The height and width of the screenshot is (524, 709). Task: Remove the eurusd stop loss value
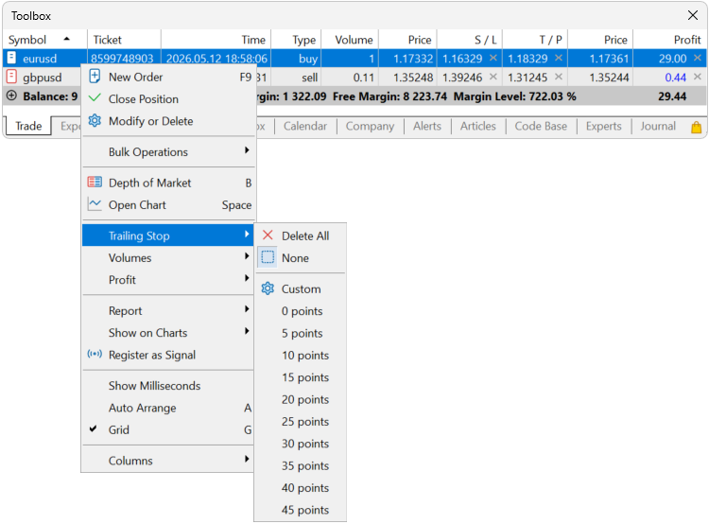493,58
